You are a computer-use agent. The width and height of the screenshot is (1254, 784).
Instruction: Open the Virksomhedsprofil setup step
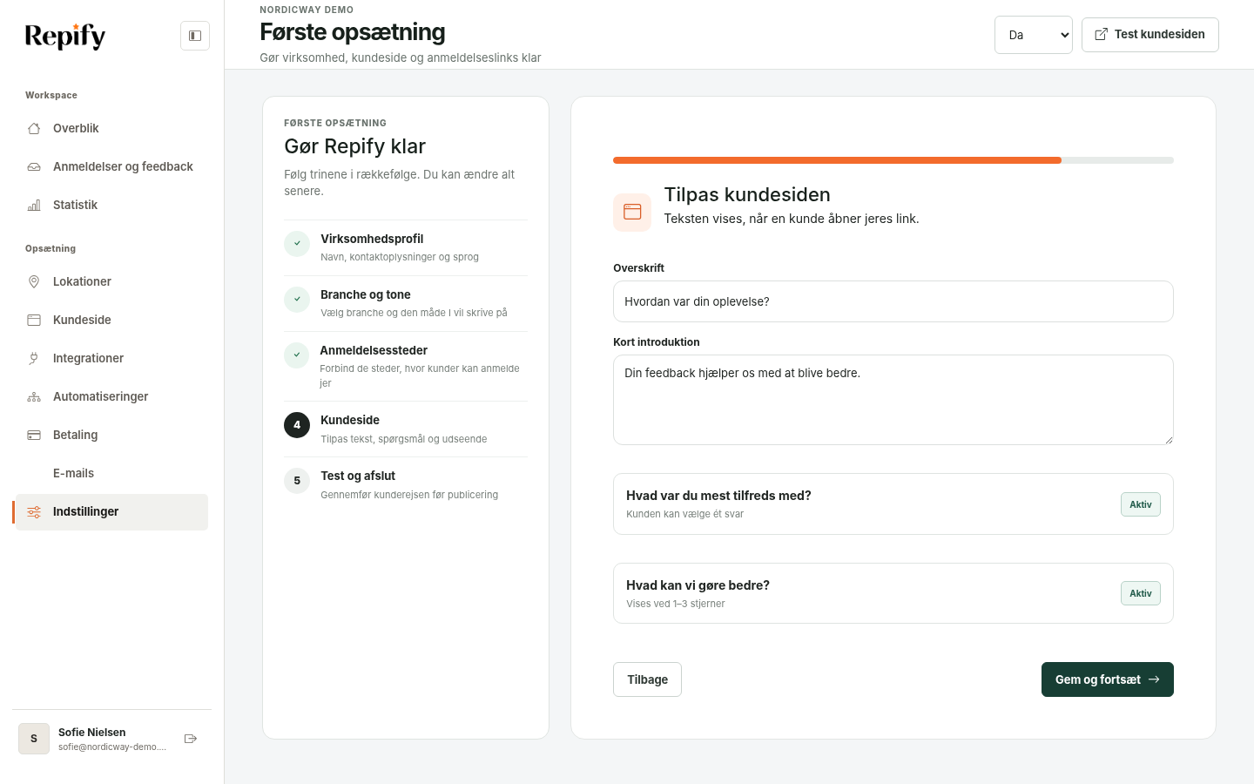point(406,247)
